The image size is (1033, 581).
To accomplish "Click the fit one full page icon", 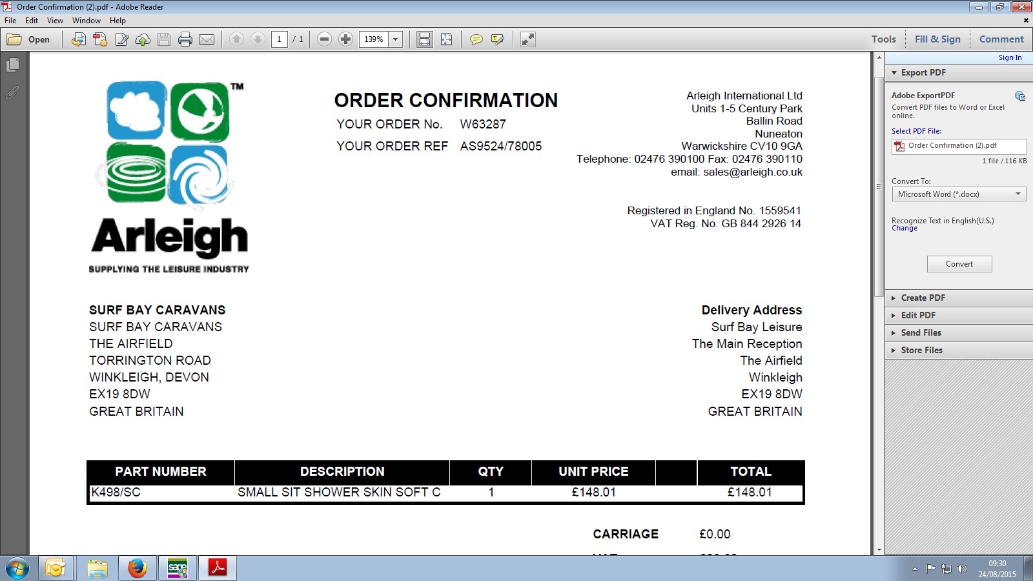I will click(x=446, y=39).
